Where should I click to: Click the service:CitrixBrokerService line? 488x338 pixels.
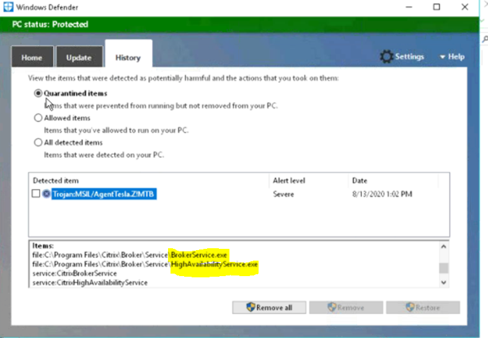(x=74, y=274)
